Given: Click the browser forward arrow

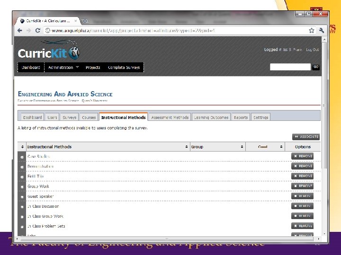Looking at the screenshot, I should tap(29, 30).
